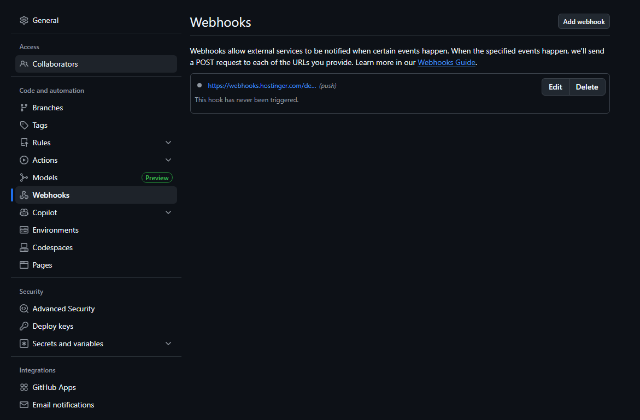Open the GitHub Apps grid icon

point(24,387)
